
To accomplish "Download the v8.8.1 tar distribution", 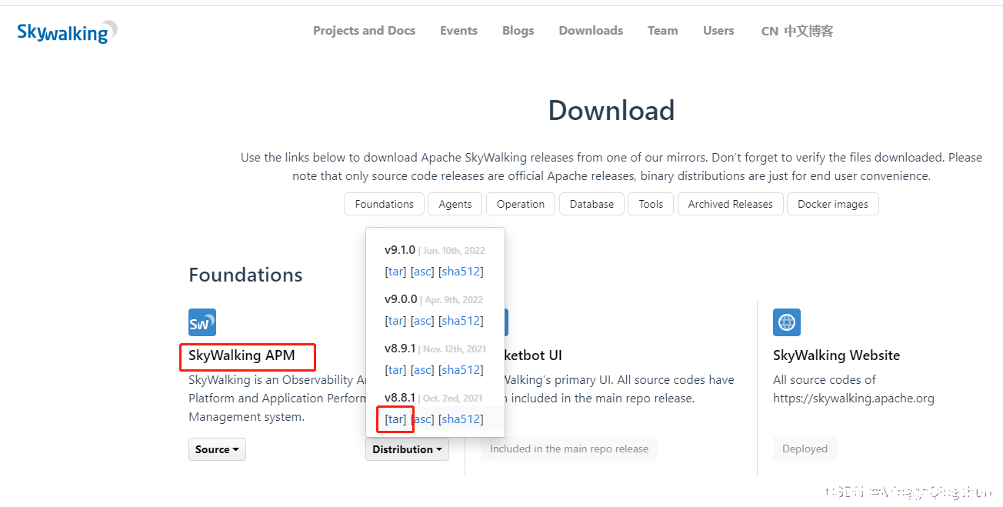I will [x=395, y=419].
